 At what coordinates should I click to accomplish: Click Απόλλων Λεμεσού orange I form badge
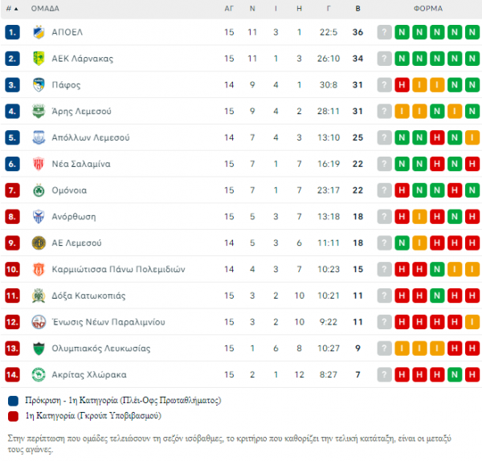[x=472, y=137]
